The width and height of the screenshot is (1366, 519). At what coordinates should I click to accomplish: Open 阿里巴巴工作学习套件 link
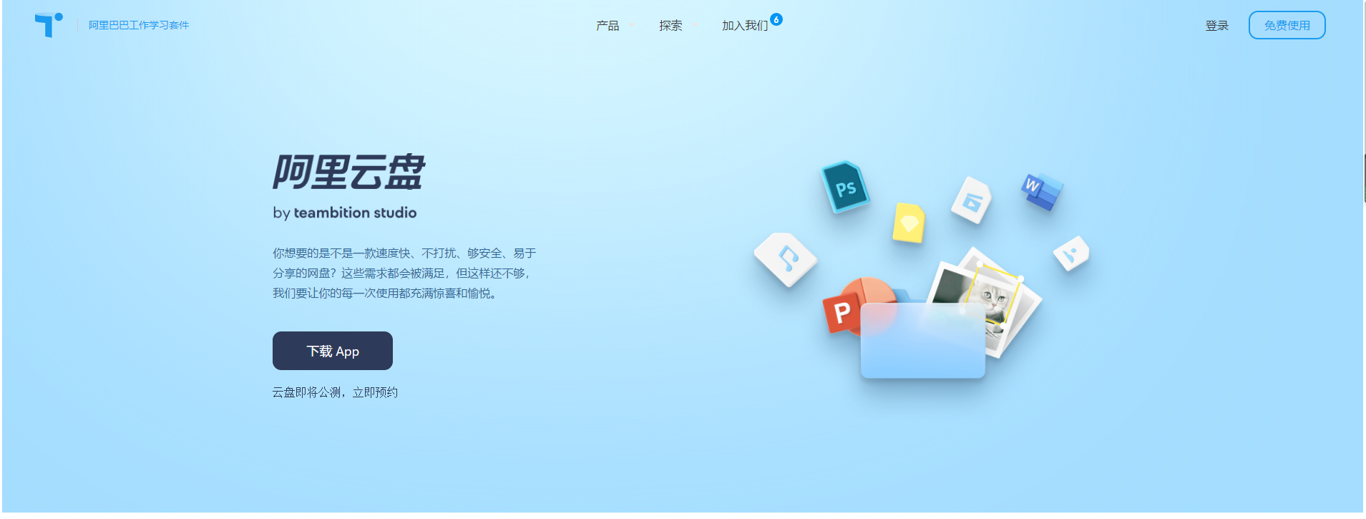(x=139, y=25)
